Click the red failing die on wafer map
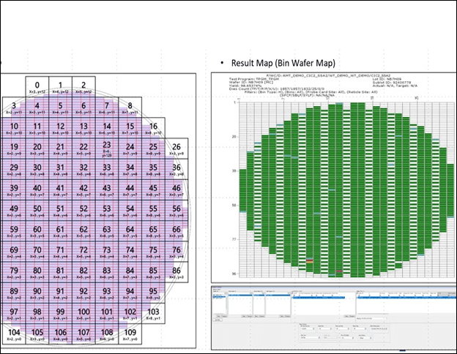The image size is (457, 354). [x=310, y=260]
